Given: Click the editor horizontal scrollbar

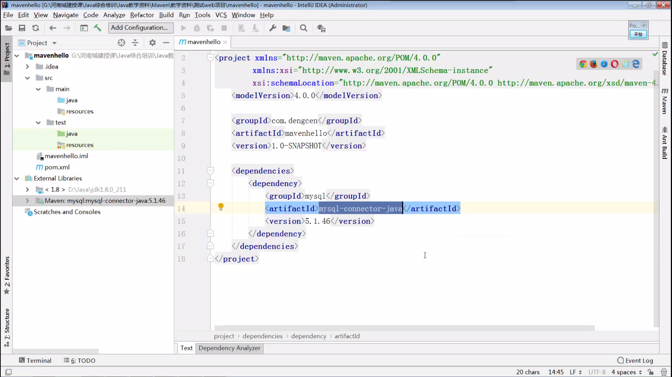Looking at the screenshot, I should [404, 328].
